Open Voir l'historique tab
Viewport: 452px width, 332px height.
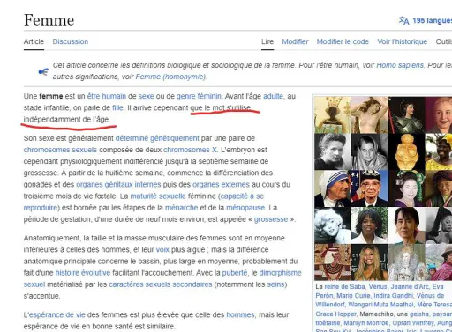click(x=403, y=41)
